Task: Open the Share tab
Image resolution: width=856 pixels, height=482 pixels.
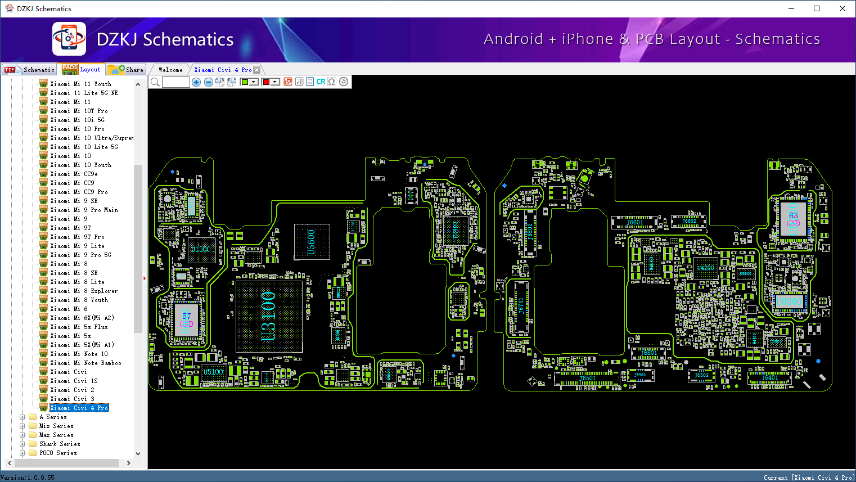Action: pos(127,70)
